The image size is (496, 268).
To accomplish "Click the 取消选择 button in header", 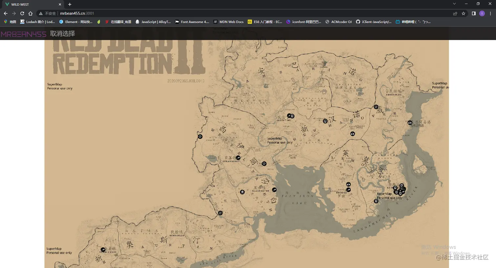I will (62, 33).
